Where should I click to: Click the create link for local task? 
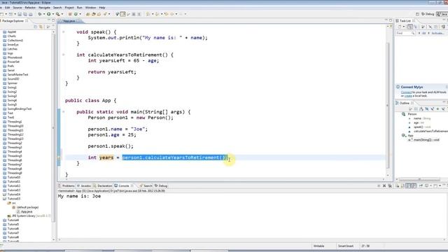tap(408, 96)
